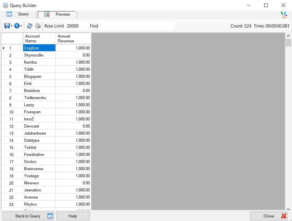292x221 pixels.
Task: Minimize the Query Builder window
Action: [x=249, y=5]
